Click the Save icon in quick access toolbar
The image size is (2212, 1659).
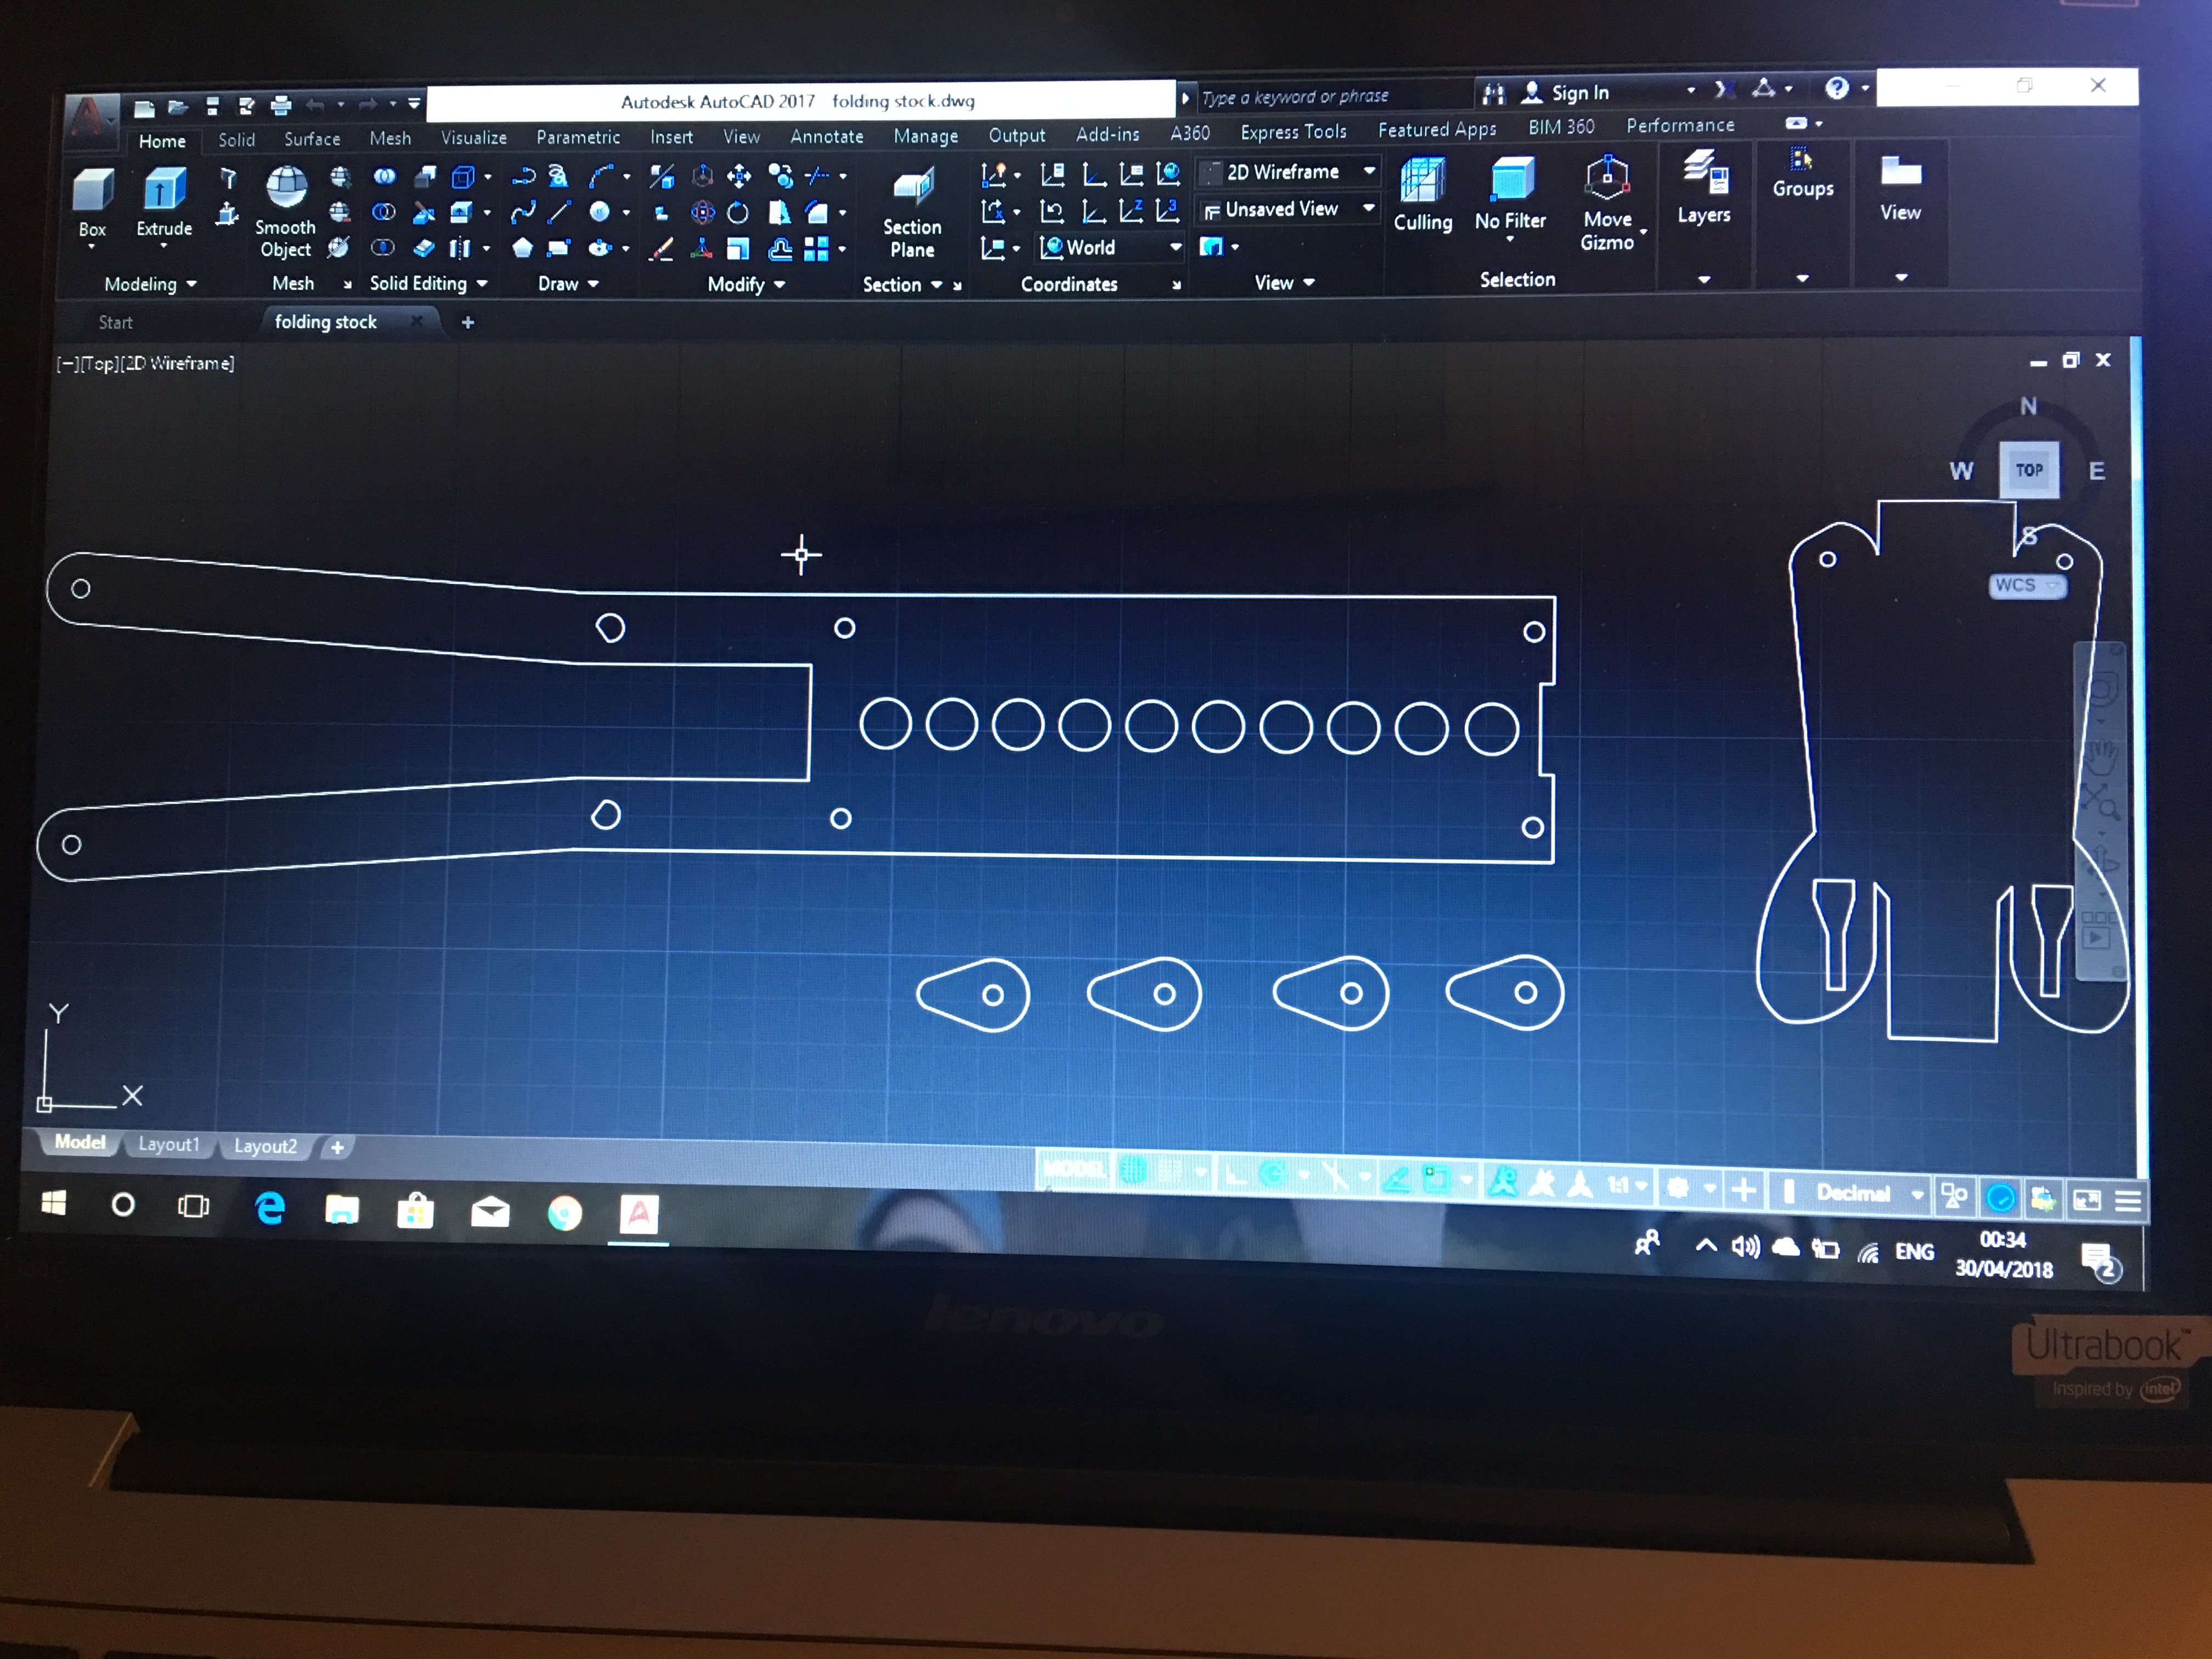(212, 106)
